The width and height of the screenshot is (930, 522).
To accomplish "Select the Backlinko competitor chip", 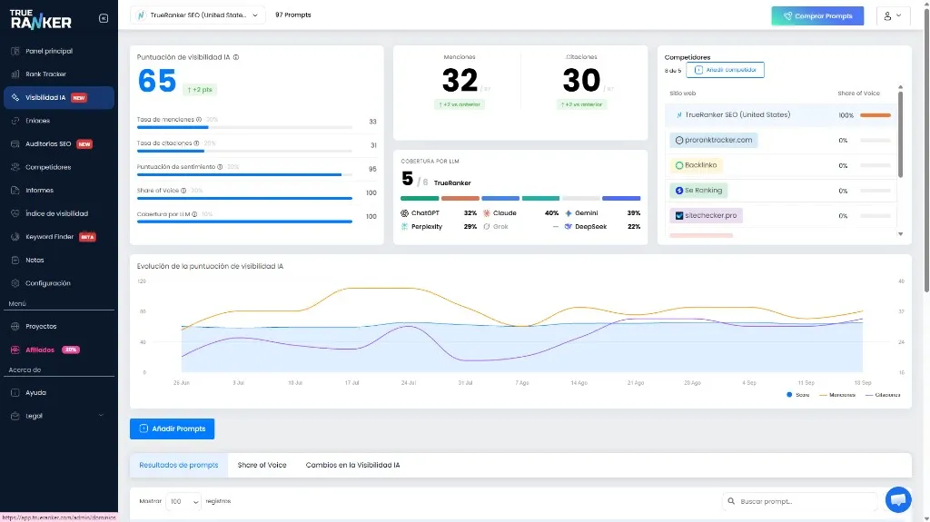I will tap(697, 165).
